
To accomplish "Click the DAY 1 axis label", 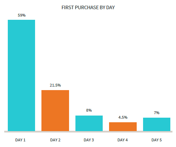I will coord(20,140).
